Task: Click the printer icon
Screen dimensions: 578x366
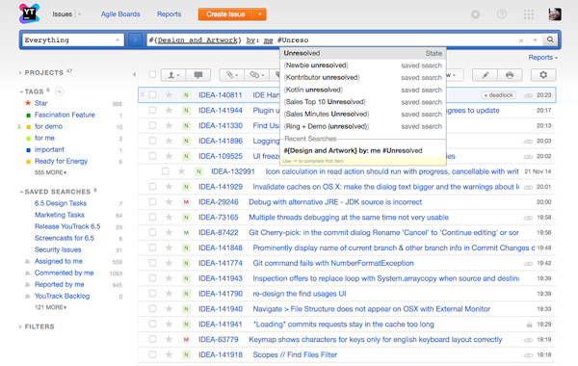Action: [510, 75]
